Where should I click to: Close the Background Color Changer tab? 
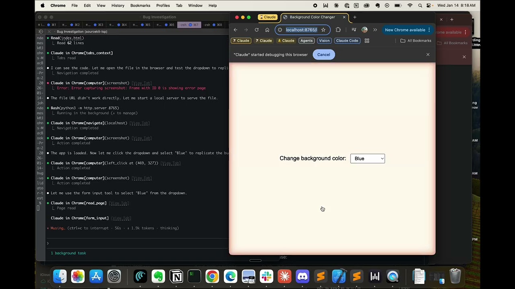[x=344, y=17]
